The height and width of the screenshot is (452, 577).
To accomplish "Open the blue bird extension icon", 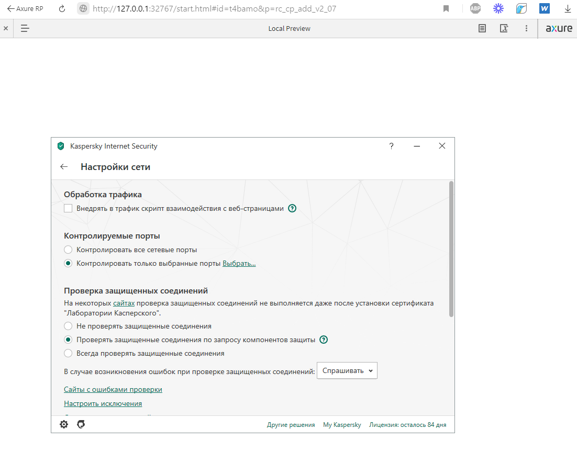I will click(521, 8).
